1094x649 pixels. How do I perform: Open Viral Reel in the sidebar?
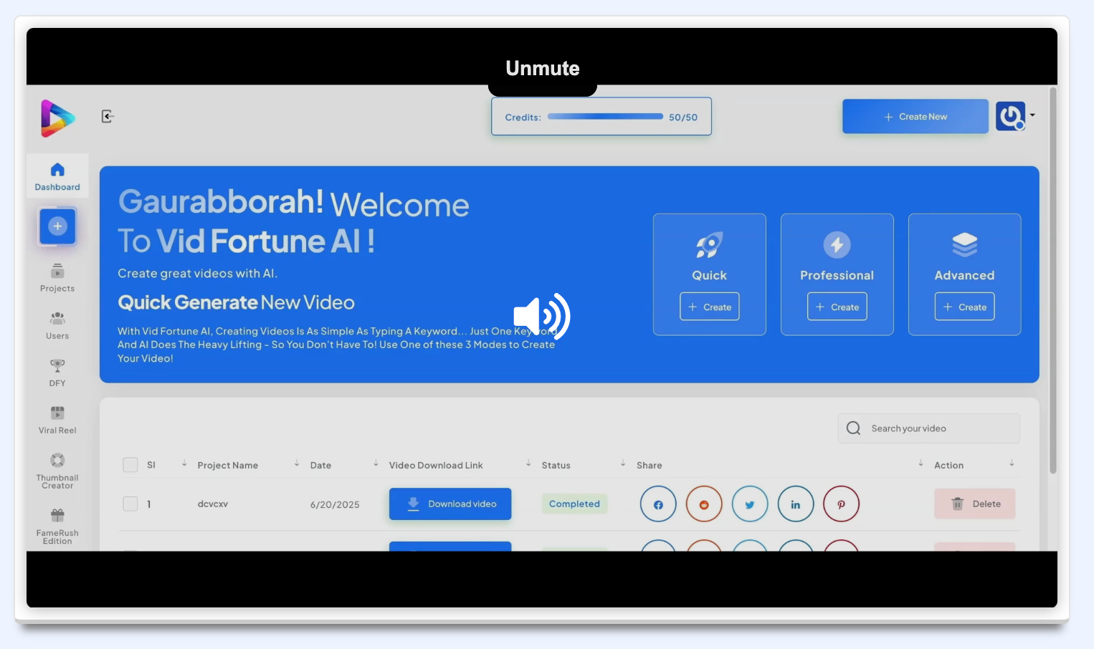click(57, 420)
